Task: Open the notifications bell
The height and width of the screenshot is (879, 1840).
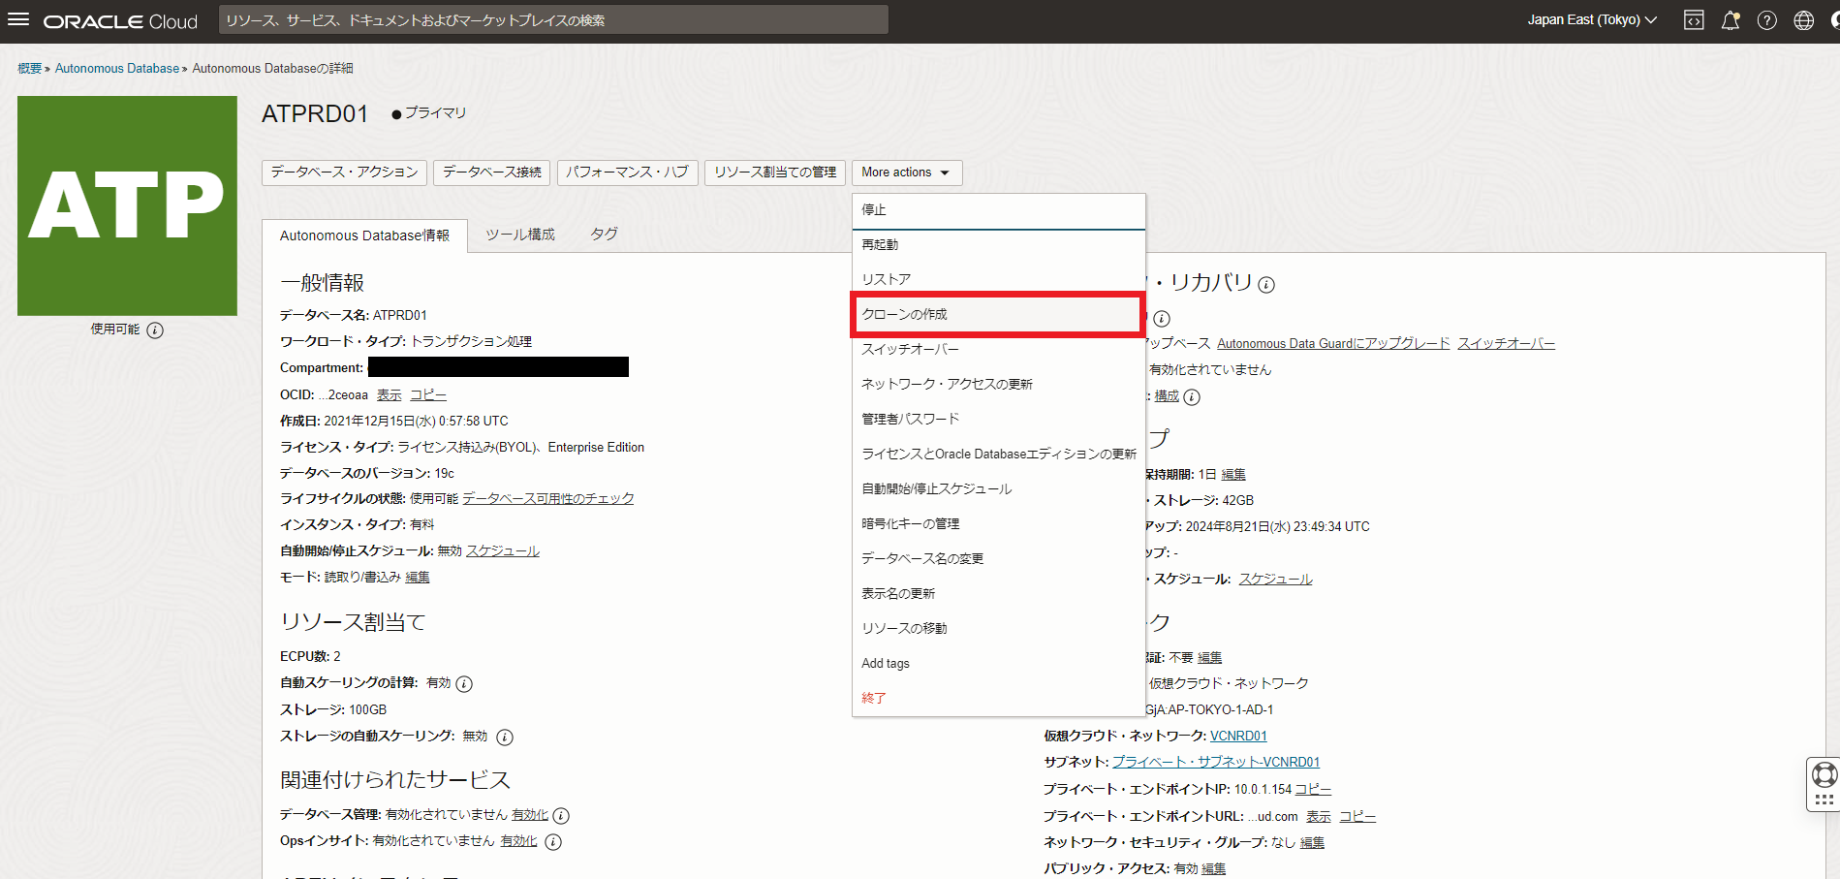Action: (x=1731, y=19)
